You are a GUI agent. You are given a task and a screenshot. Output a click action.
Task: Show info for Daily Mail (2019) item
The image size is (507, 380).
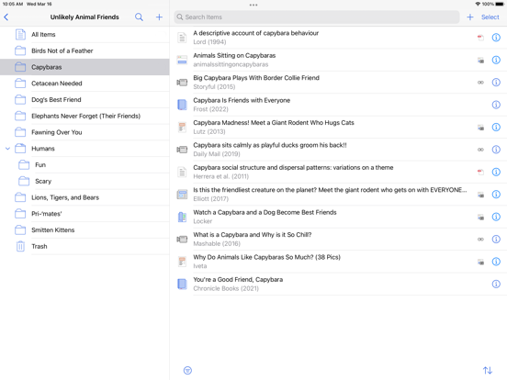(x=496, y=150)
